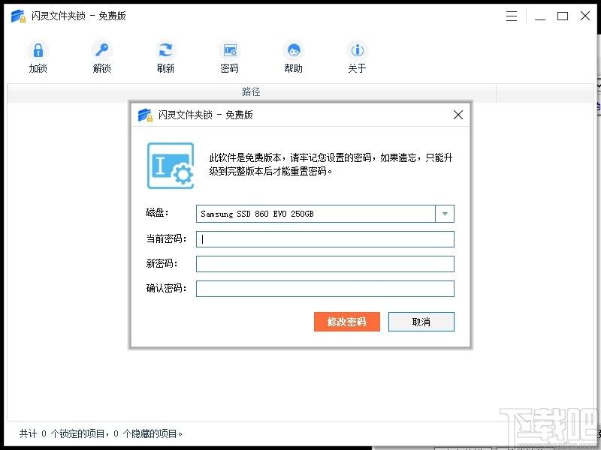Click the 加锁 lock toolbar icon
Image resolution: width=601 pixels, height=450 pixels.
click(x=38, y=58)
